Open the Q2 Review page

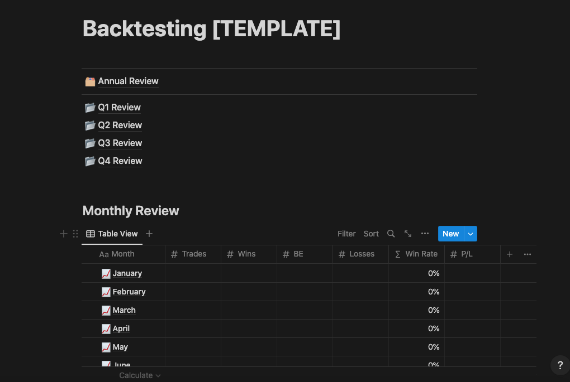120,125
